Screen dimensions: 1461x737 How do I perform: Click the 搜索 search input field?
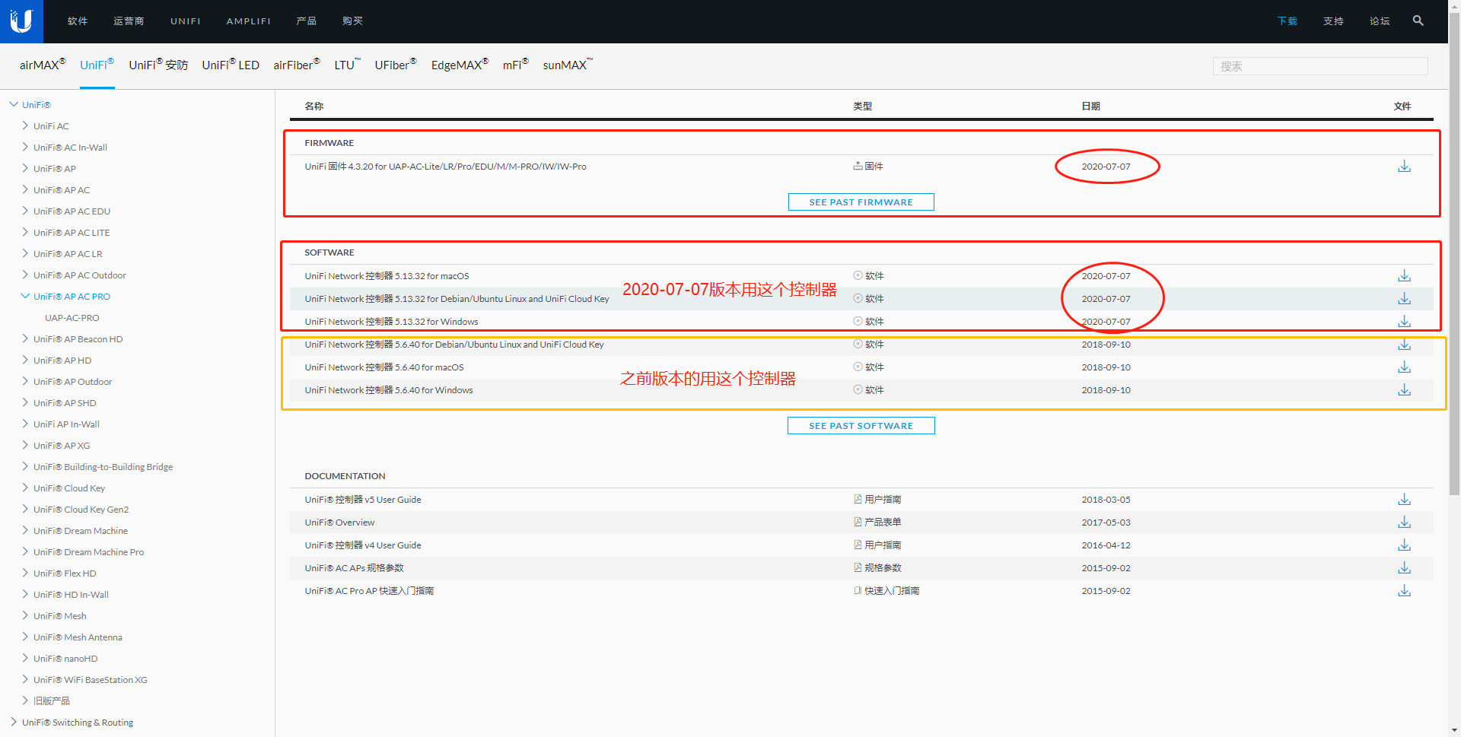pos(1319,66)
